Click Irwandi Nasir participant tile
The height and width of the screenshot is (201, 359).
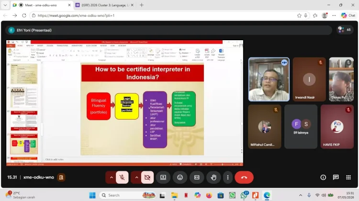tap(309, 79)
